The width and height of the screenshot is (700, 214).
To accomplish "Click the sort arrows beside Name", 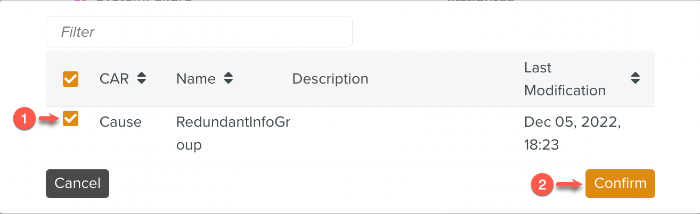I will (228, 79).
